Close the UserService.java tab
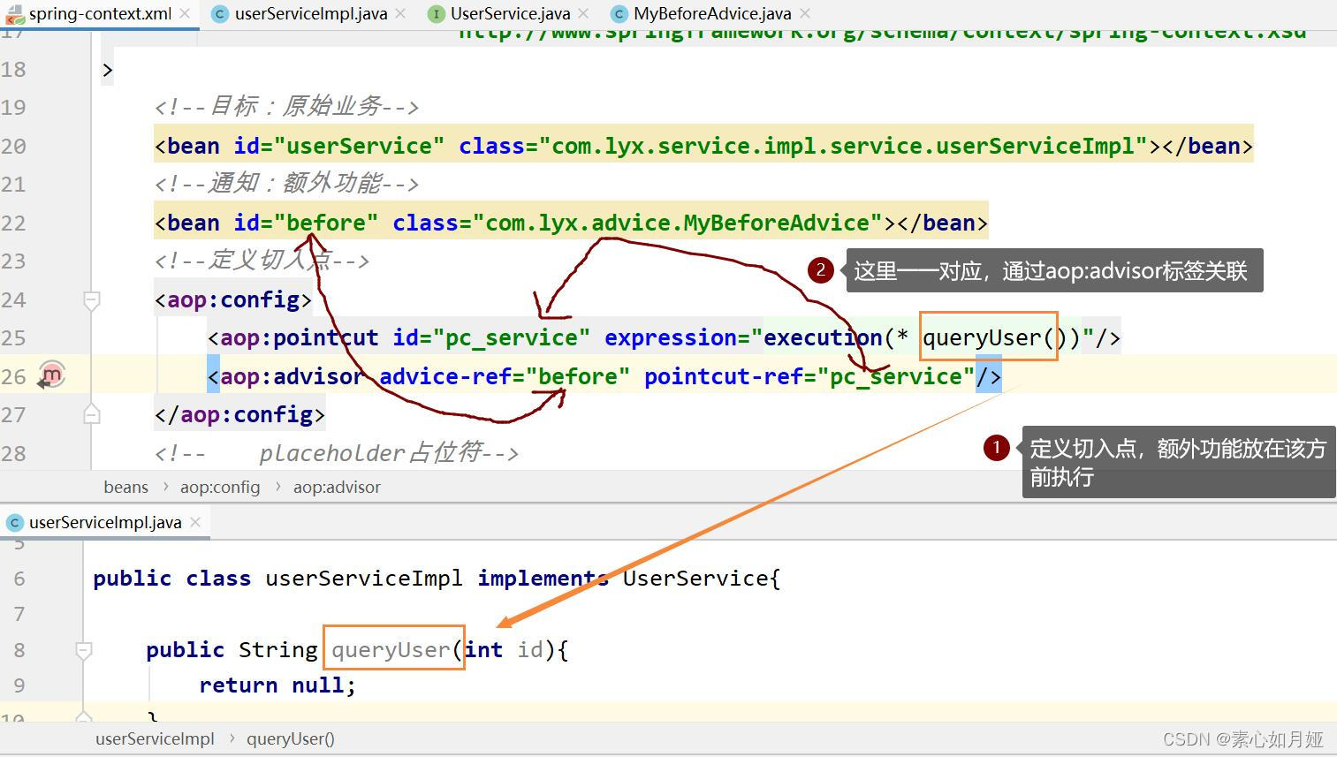1337x757 pixels. 583,13
